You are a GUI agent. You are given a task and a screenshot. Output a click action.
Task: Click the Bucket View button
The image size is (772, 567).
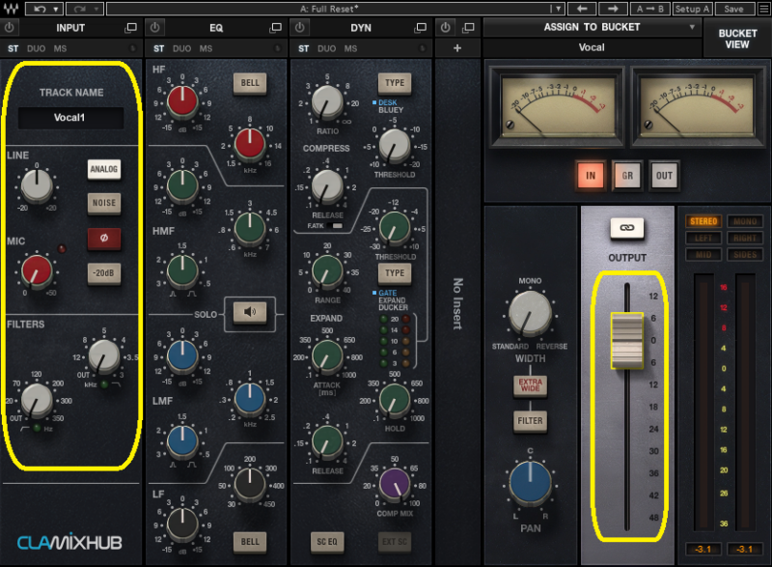click(x=736, y=38)
